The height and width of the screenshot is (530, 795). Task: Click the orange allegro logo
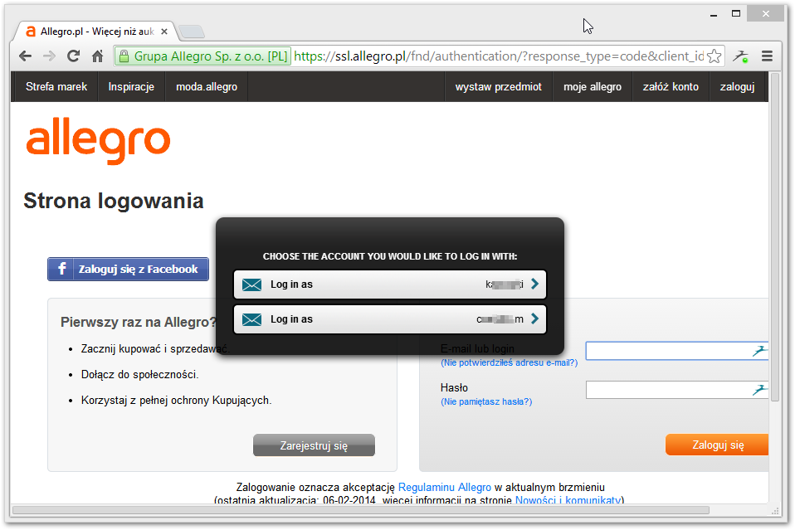(x=99, y=140)
